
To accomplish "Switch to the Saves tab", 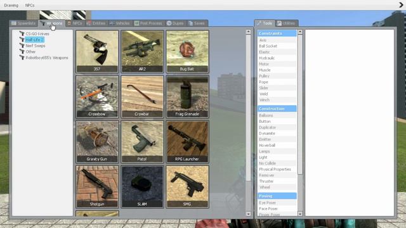I will (x=197, y=23).
